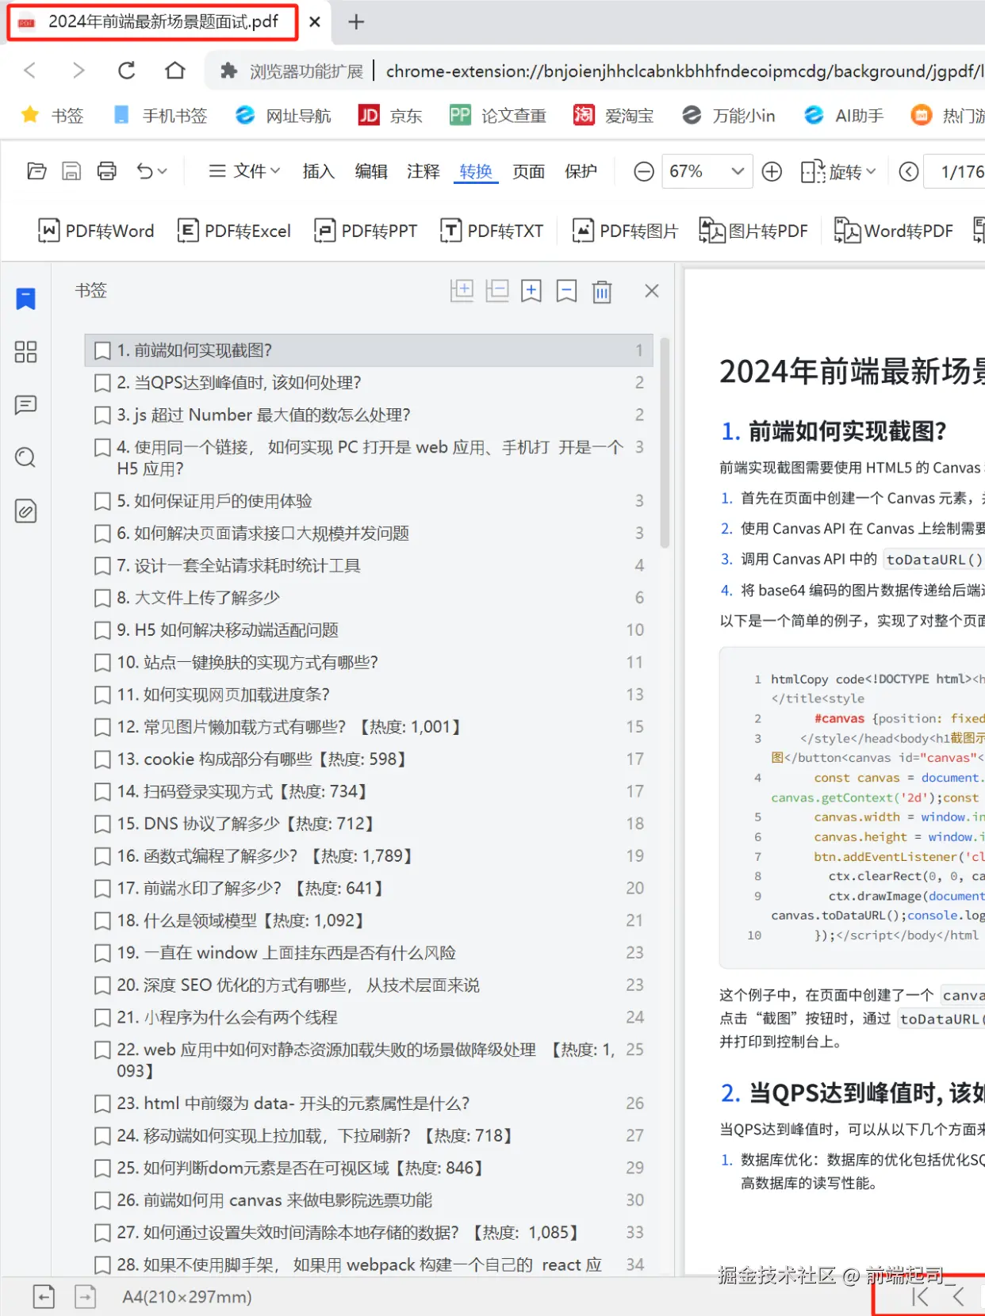The width and height of the screenshot is (985, 1316).
Task: Click heading link 1. 前端如何实现截图? in document
Action: tap(834, 431)
